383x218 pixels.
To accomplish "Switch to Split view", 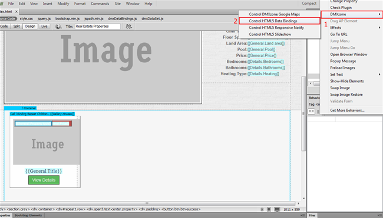I will [x=16, y=26].
